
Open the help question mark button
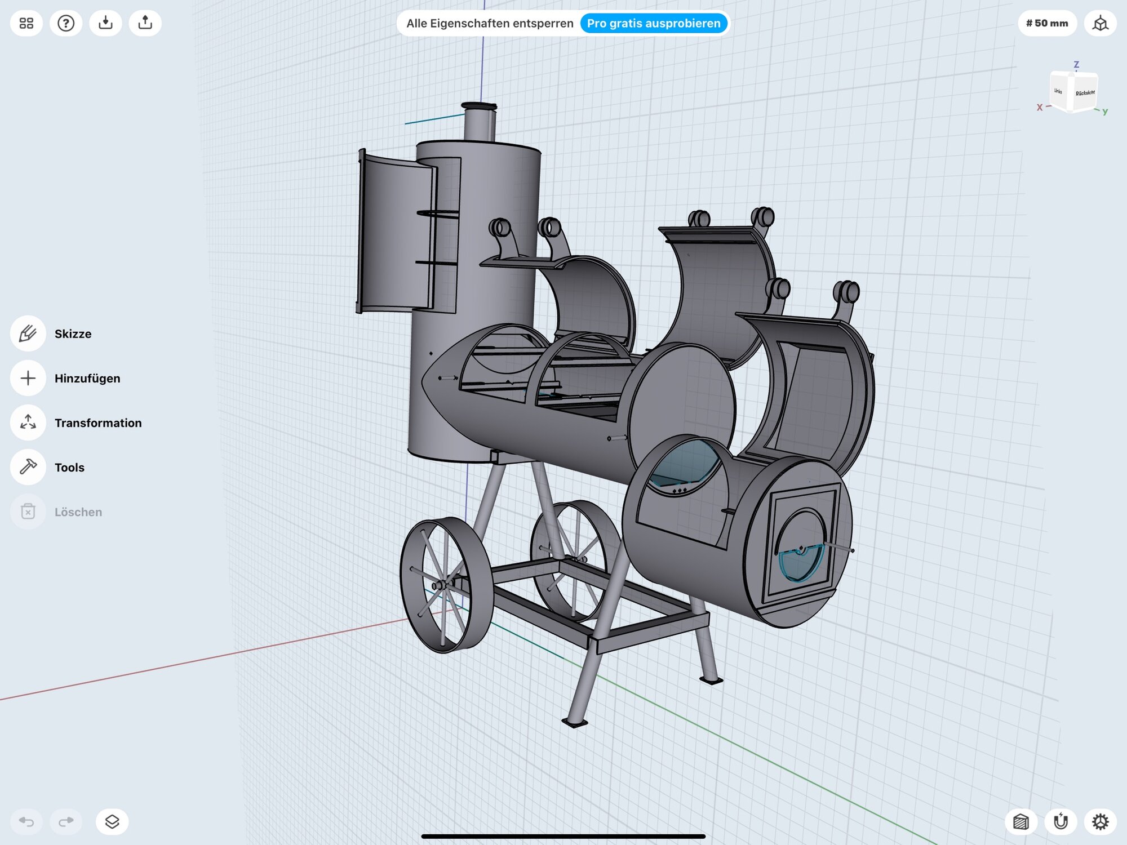66,23
